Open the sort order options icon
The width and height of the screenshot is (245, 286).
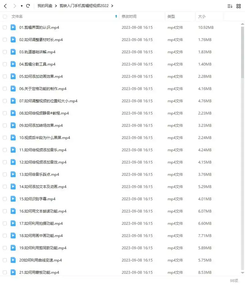[x=230, y=6]
